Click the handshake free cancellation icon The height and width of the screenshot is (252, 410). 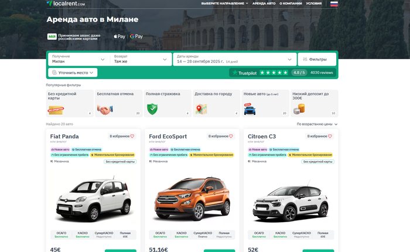point(105,110)
